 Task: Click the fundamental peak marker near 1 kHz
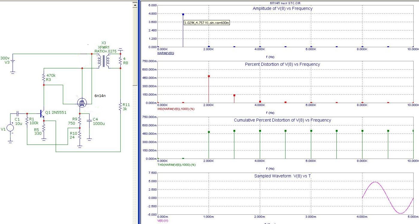click(x=183, y=14)
